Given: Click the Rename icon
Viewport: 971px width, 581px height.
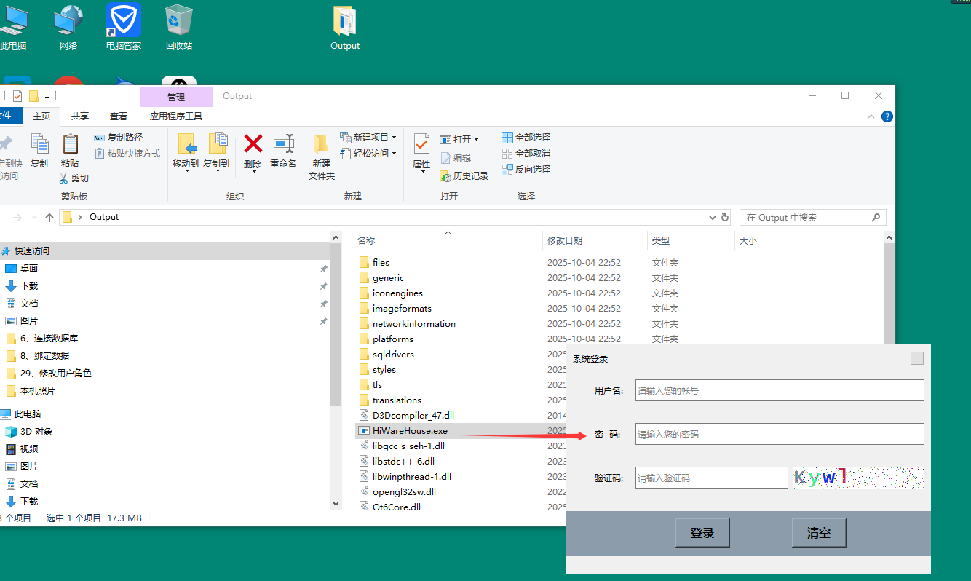Looking at the screenshot, I should coord(283,143).
